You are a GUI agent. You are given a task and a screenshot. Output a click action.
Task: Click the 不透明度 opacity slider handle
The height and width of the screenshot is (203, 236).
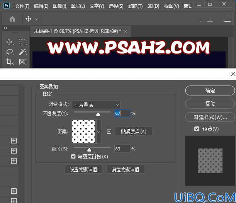(98, 114)
